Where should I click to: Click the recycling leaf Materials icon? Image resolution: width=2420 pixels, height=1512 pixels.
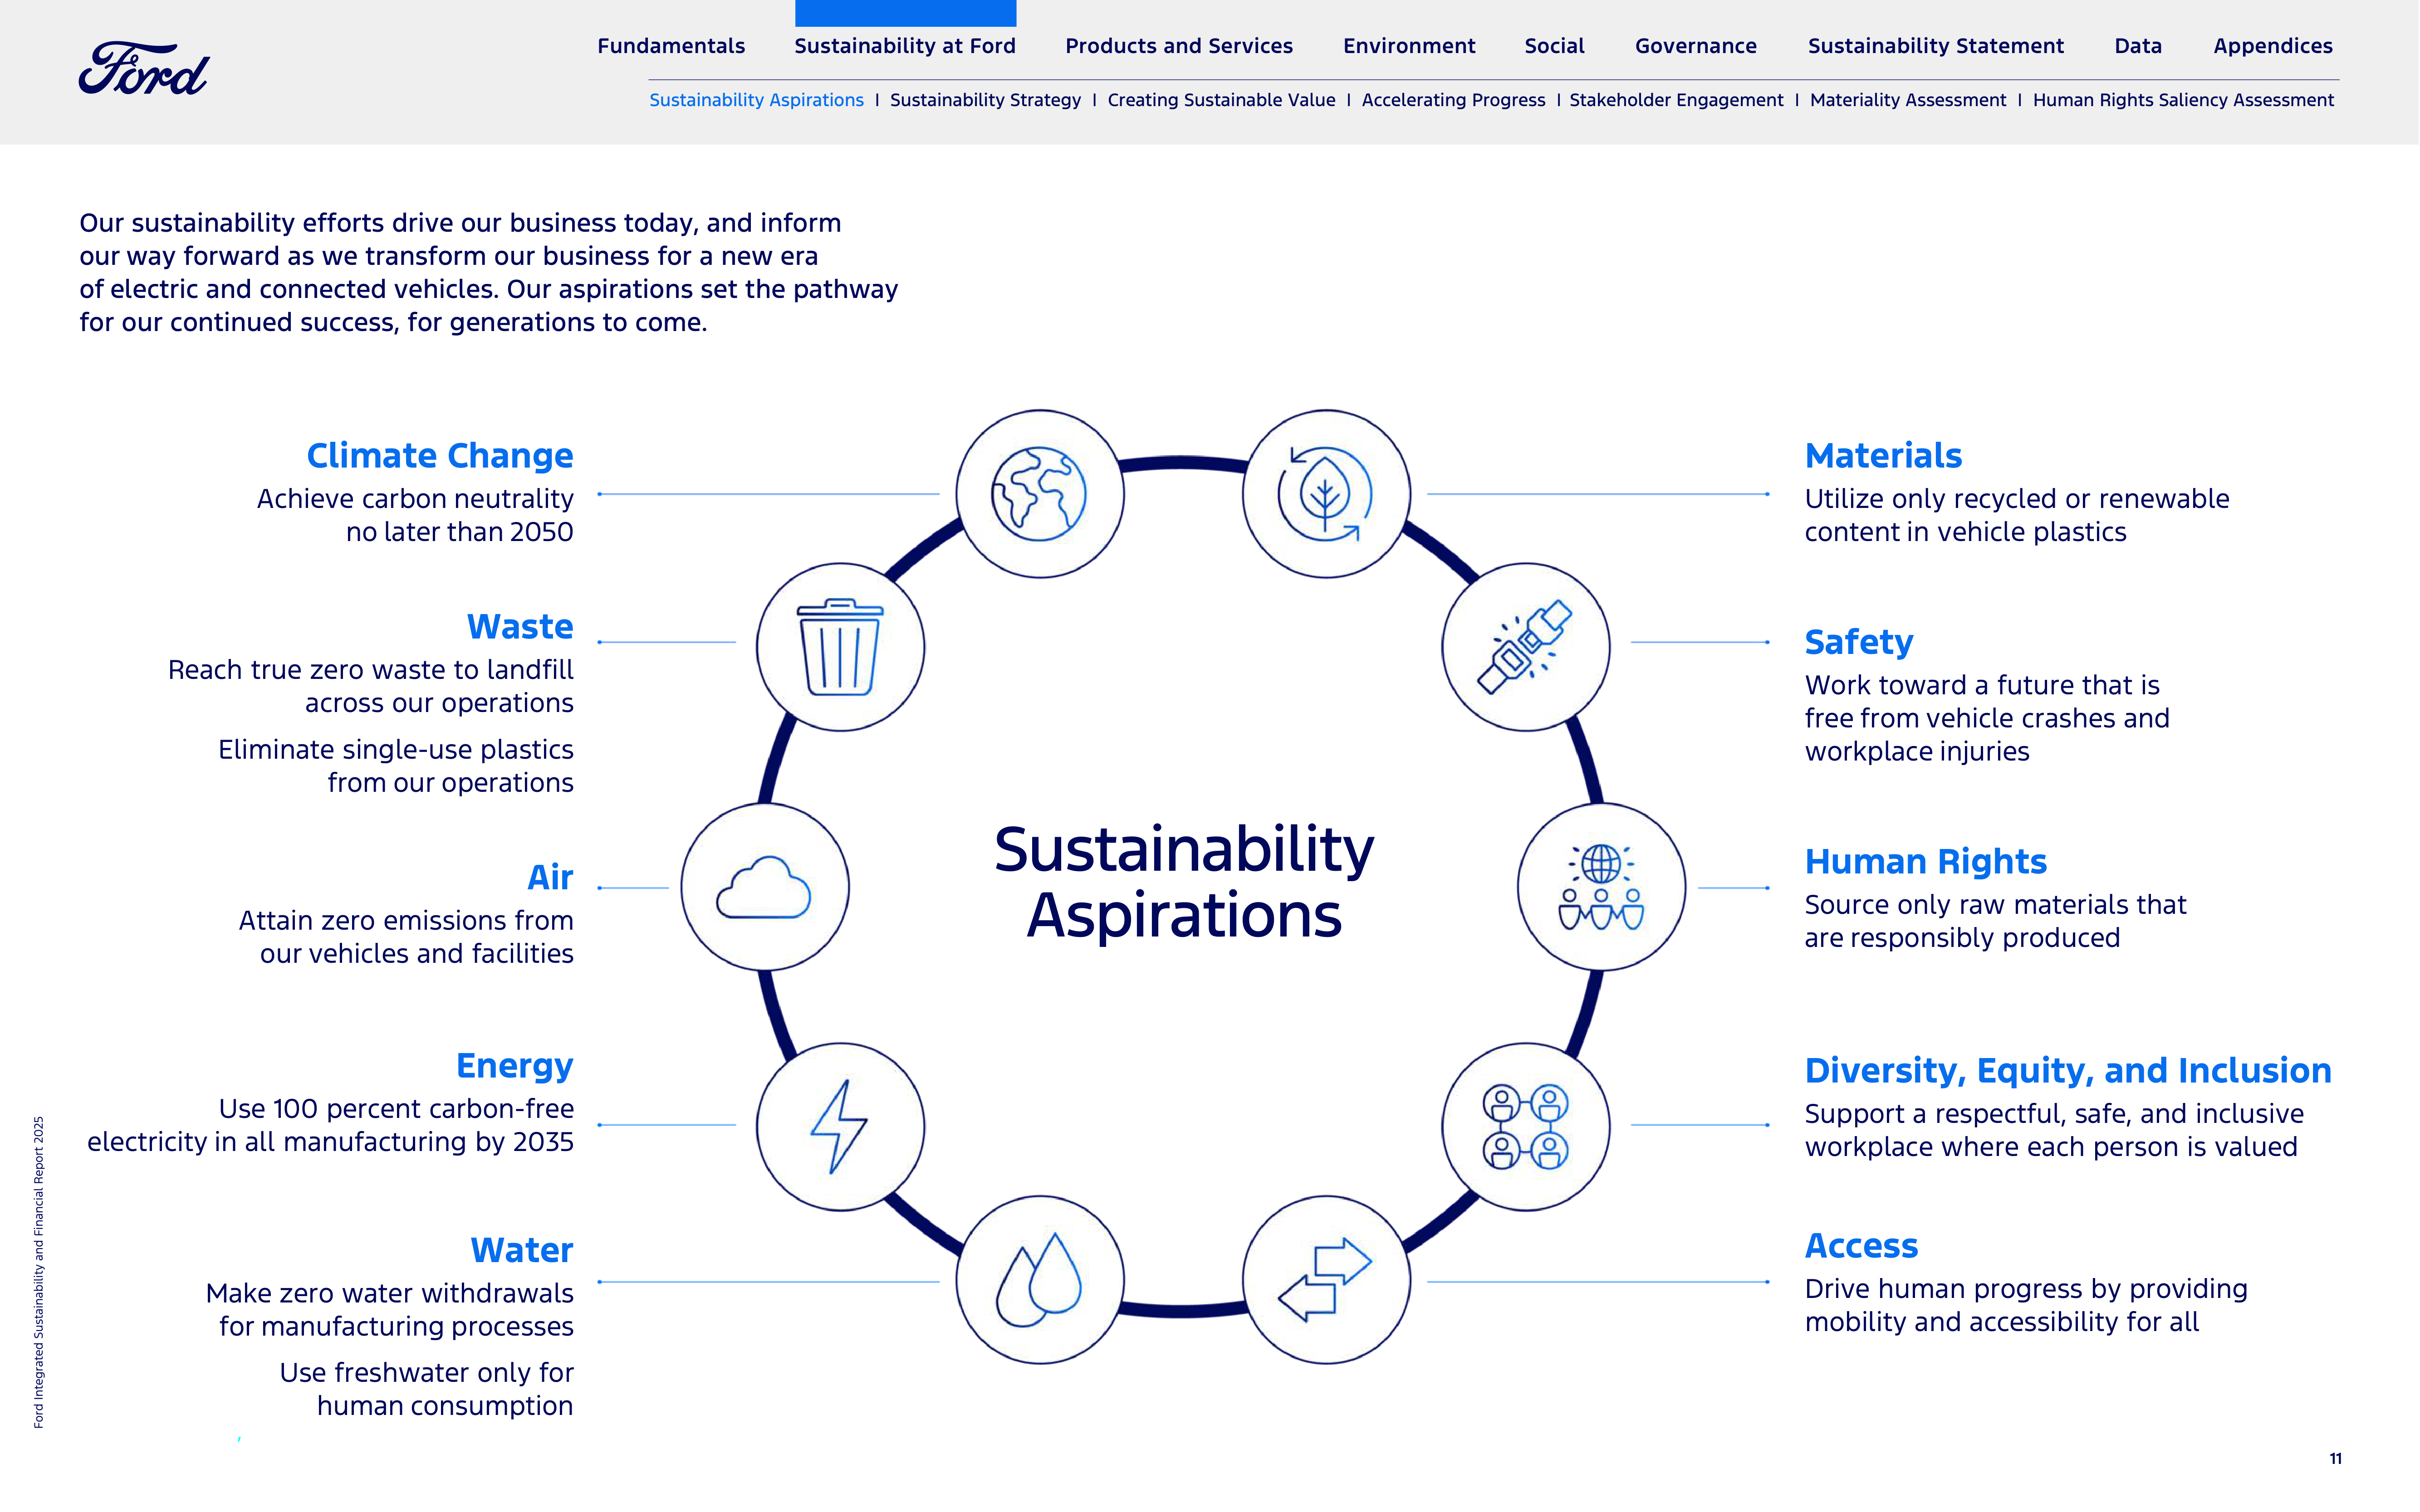[1326, 494]
